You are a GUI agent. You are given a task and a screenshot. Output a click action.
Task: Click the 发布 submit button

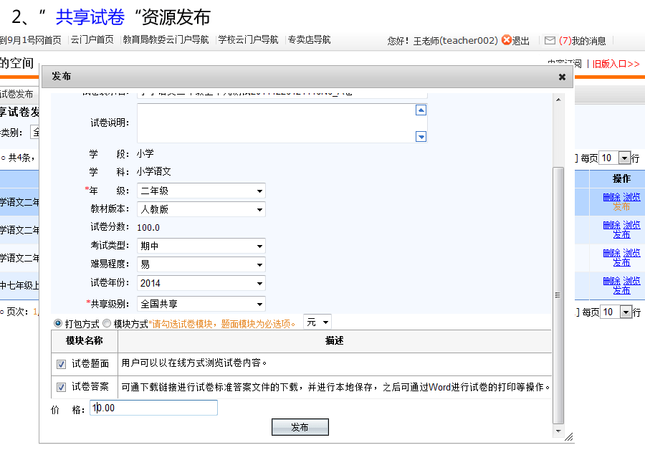tap(300, 427)
